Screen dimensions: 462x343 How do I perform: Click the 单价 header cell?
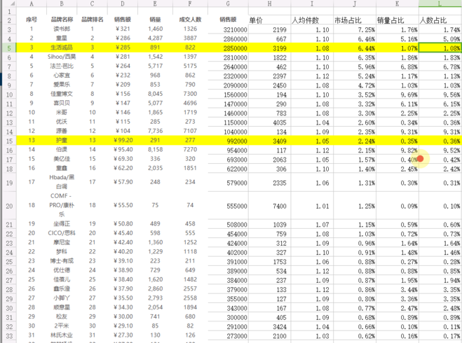269,20
